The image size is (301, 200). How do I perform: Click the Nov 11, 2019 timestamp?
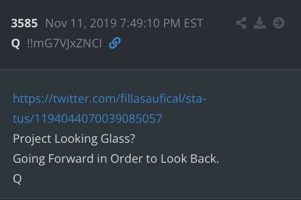click(124, 23)
